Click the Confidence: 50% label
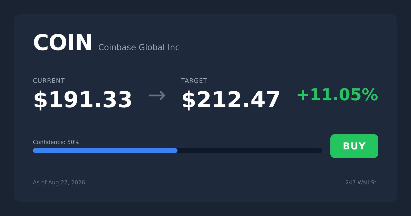The image size is (411, 216). click(56, 142)
